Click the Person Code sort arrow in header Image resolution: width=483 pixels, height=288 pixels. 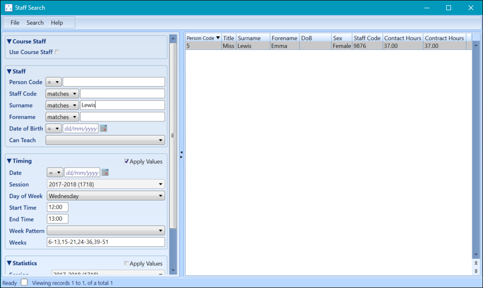pyautogui.click(x=218, y=38)
